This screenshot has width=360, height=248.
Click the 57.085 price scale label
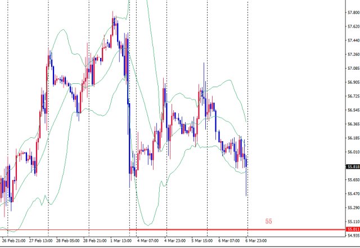tap(354, 68)
